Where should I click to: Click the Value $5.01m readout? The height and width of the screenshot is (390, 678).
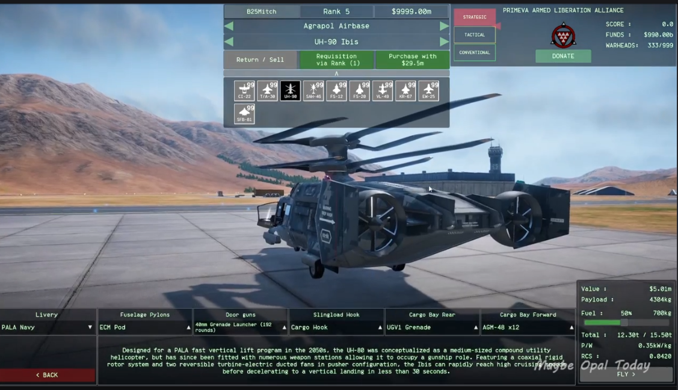(626, 289)
